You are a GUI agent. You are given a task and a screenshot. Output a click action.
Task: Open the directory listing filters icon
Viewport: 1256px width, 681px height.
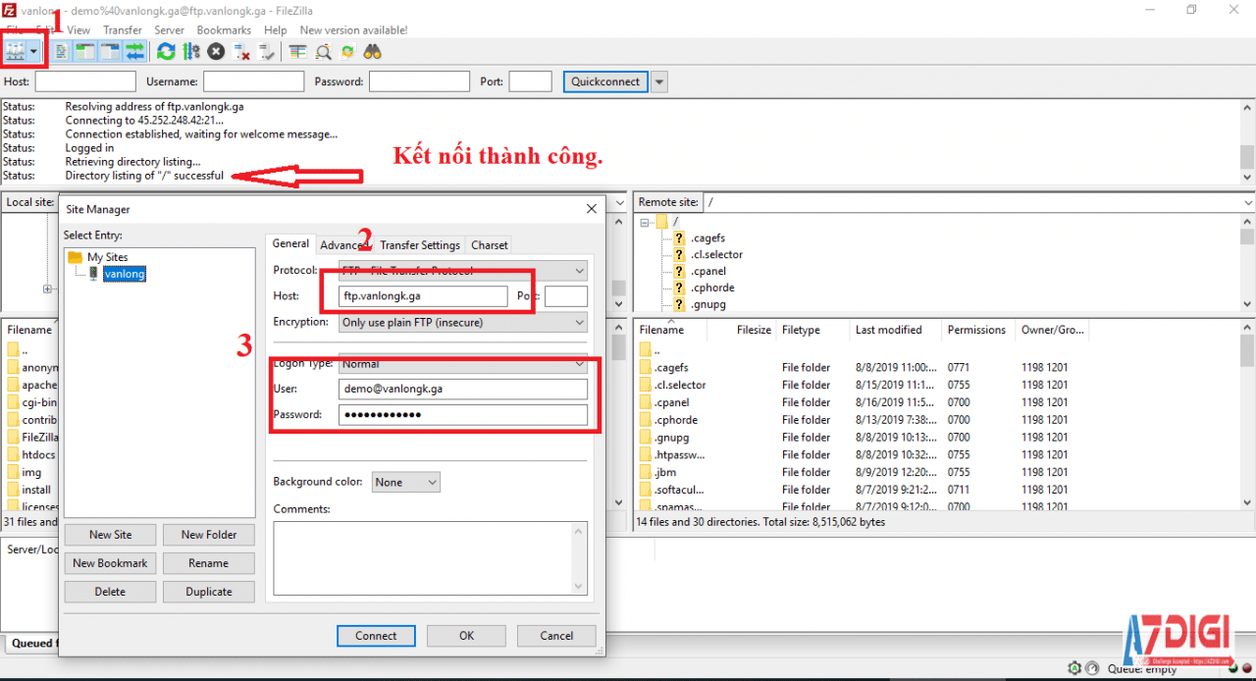pyautogui.click(x=297, y=51)
